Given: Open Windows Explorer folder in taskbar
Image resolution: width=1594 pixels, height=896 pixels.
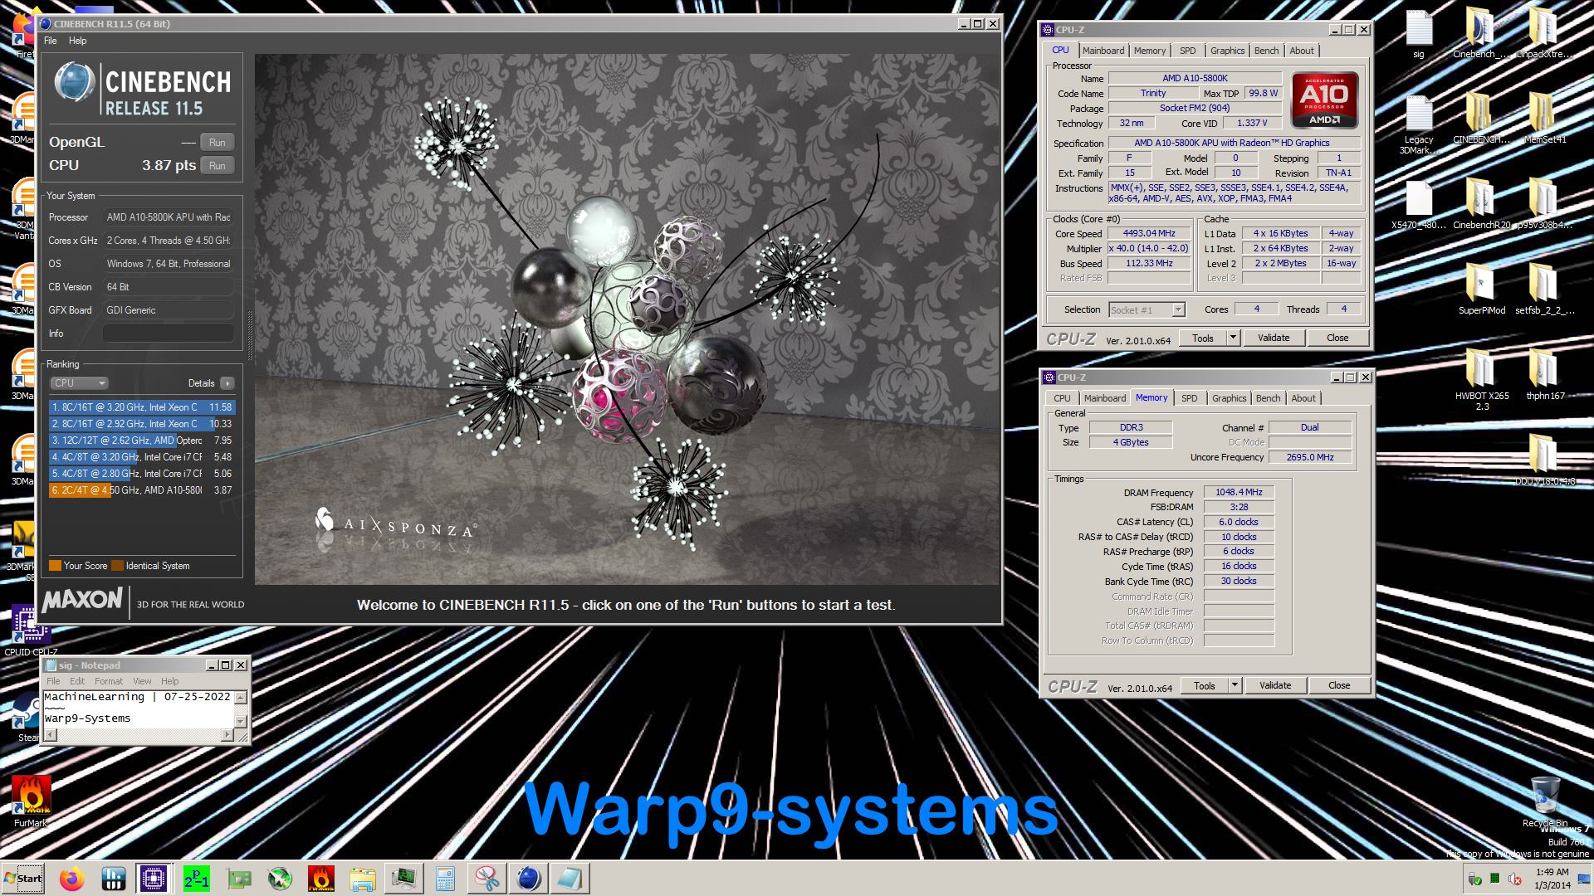Looking at the screenshot, I should pyautogui.click(x=363, y=879).
